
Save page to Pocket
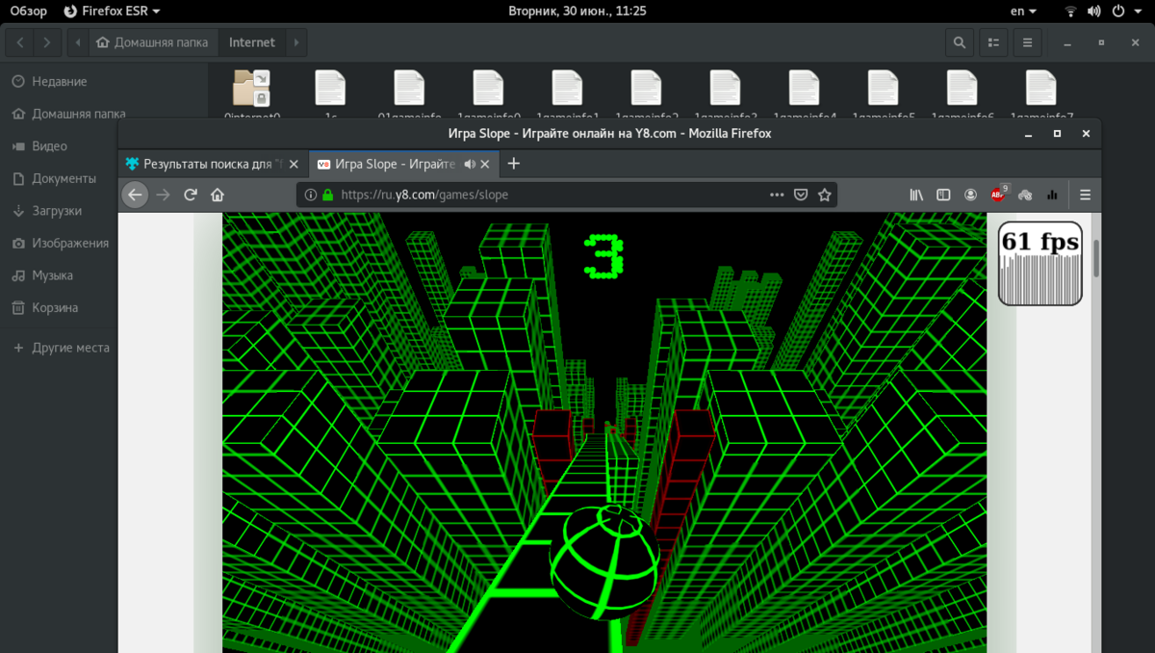tap(801, 195)
